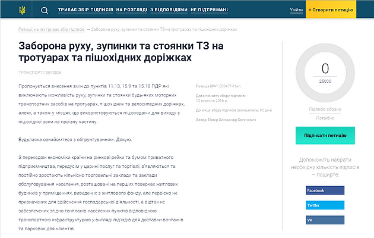This screenshot has height=238, width=374.
Task: Follow breadcrumb 'Петиції, на які триває збір підписів'
Action: tap(52, 29)
